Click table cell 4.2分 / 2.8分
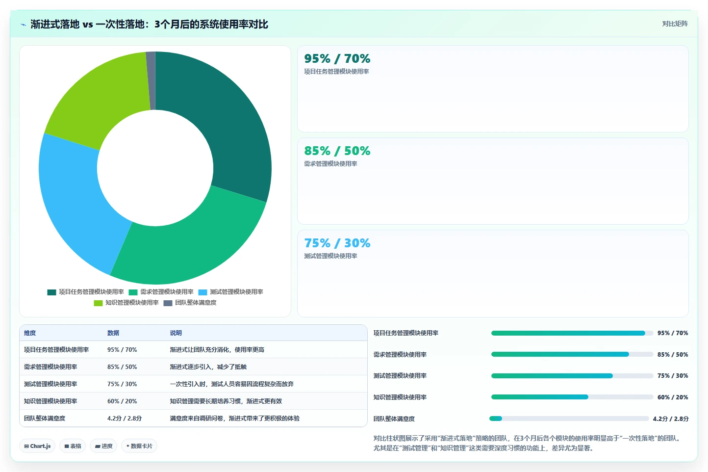708x472 pixels. click(125, 419)
